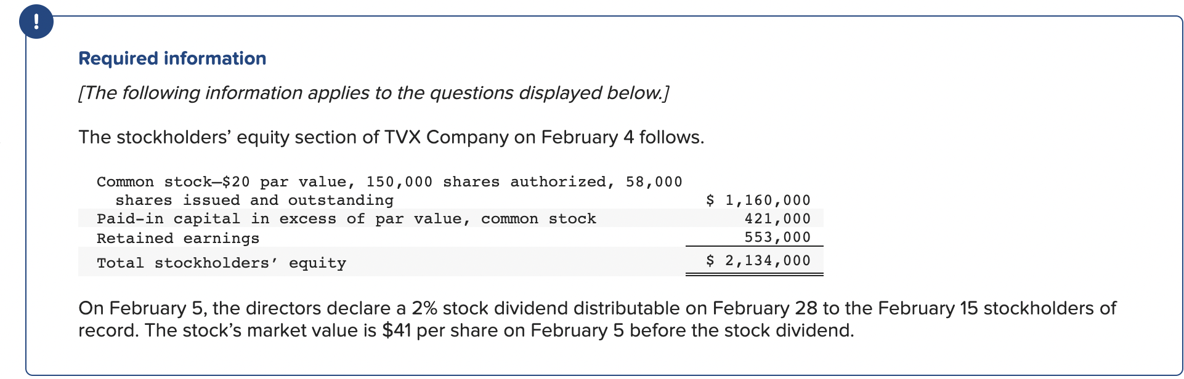Click the Required information heading
Image resolution: width=1184 pixels, height=379 pixels.
pyautogui.click(x=172, y=58)
